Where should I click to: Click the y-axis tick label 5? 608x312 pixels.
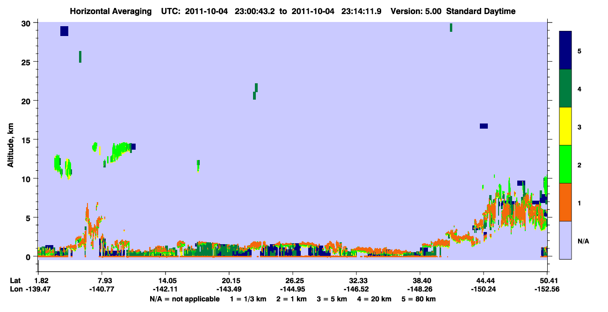click(29, 218)
